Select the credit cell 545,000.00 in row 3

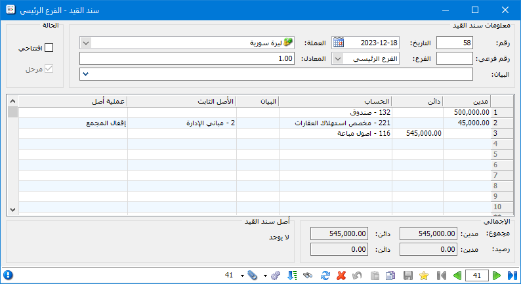pyautogui.click(x=418, y=134)
